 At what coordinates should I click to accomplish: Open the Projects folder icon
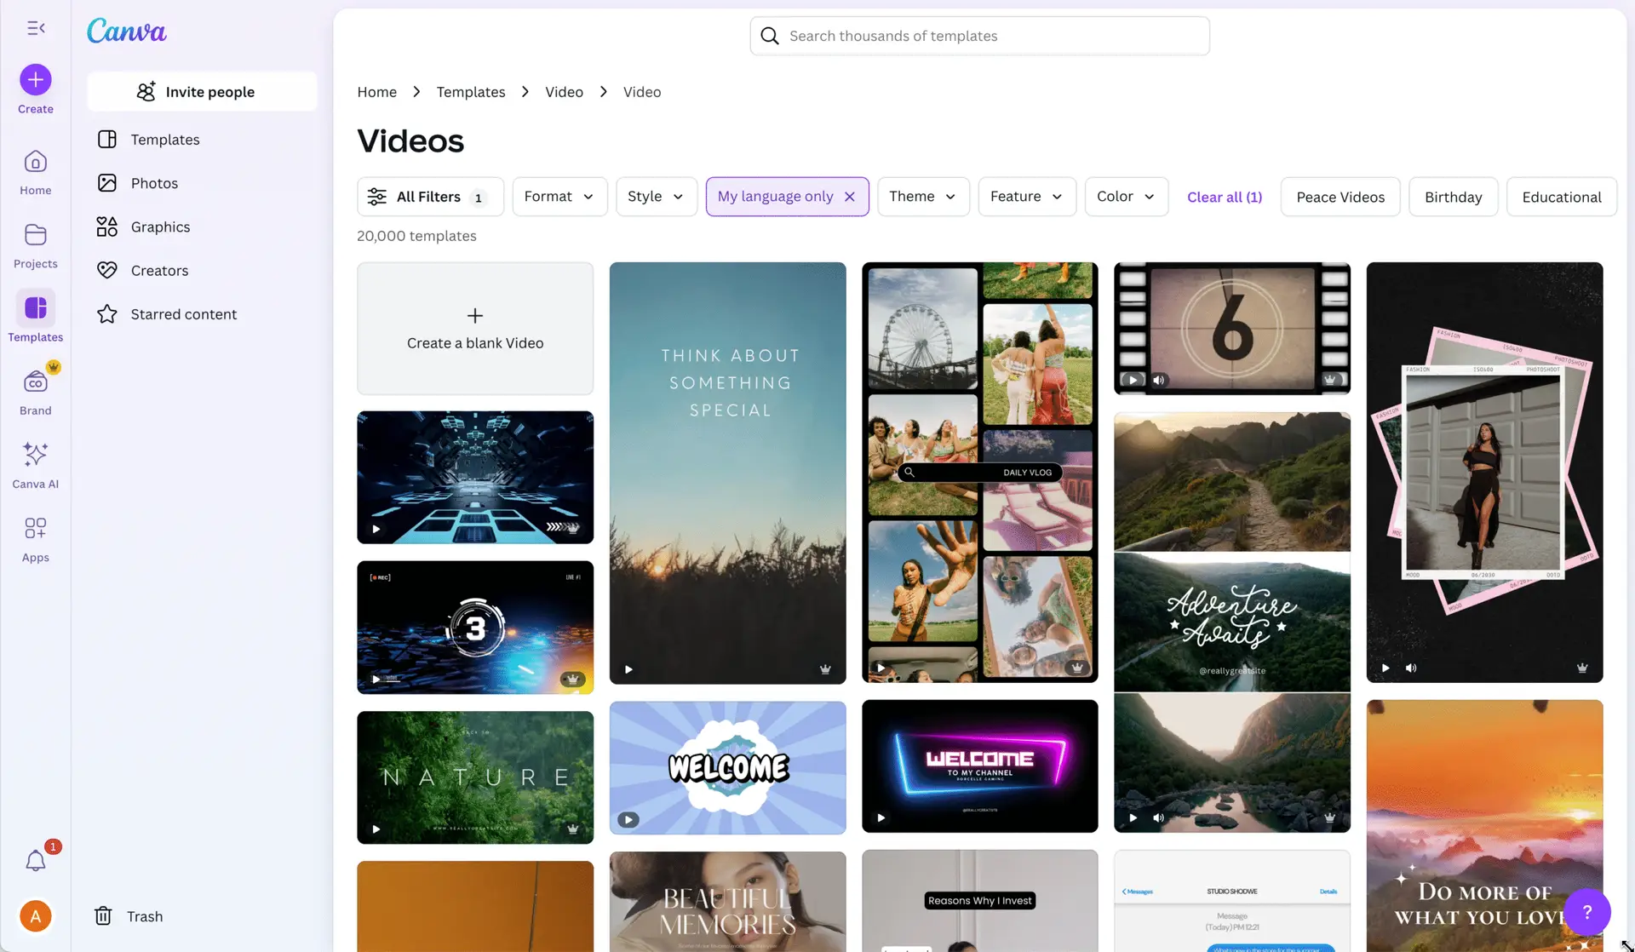pyautogui.click(x=36, y=235)
